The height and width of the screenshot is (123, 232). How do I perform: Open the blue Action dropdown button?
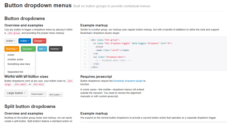(25, 41)
